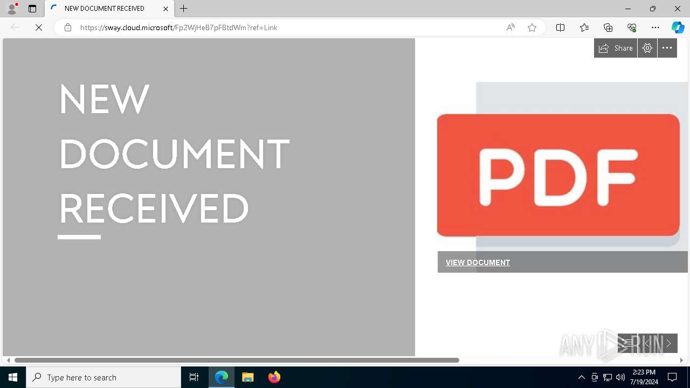
Task: Click the NEW DOCUMENT RECEIVED heading
Action: click(x=174, y=154)
